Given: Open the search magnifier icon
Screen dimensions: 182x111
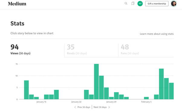Looking at the screenshot, I should [126, 4].
